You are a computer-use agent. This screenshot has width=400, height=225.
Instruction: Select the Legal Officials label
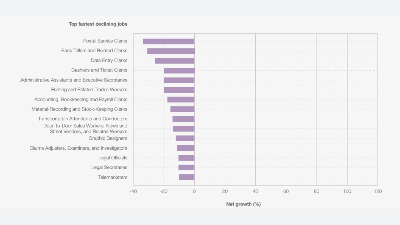click(x=113, y=158)
